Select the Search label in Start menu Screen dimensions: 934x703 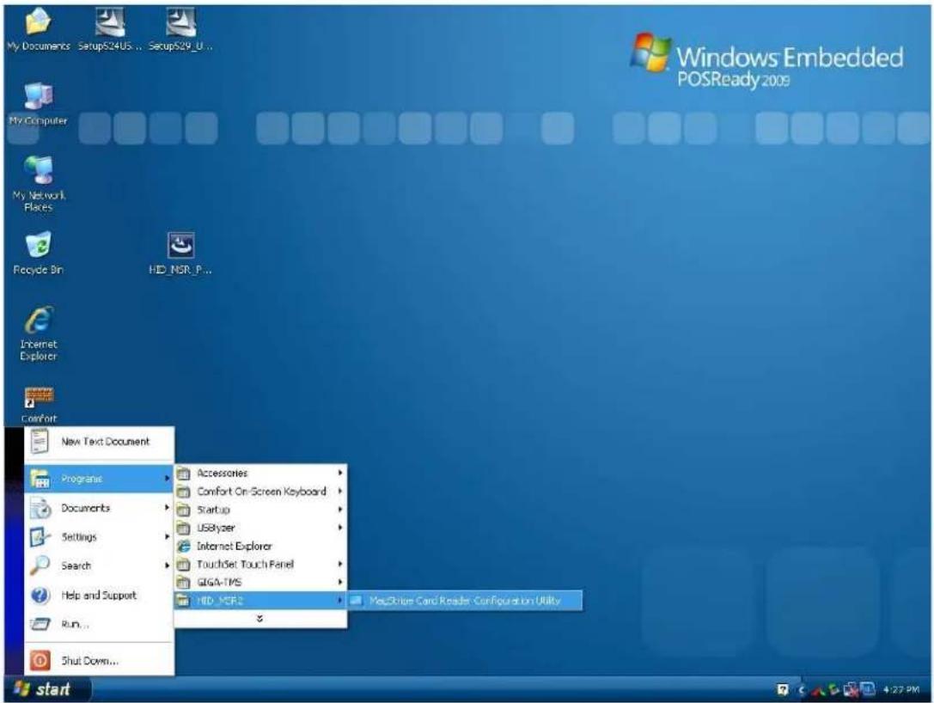click(x=76, y=565)
